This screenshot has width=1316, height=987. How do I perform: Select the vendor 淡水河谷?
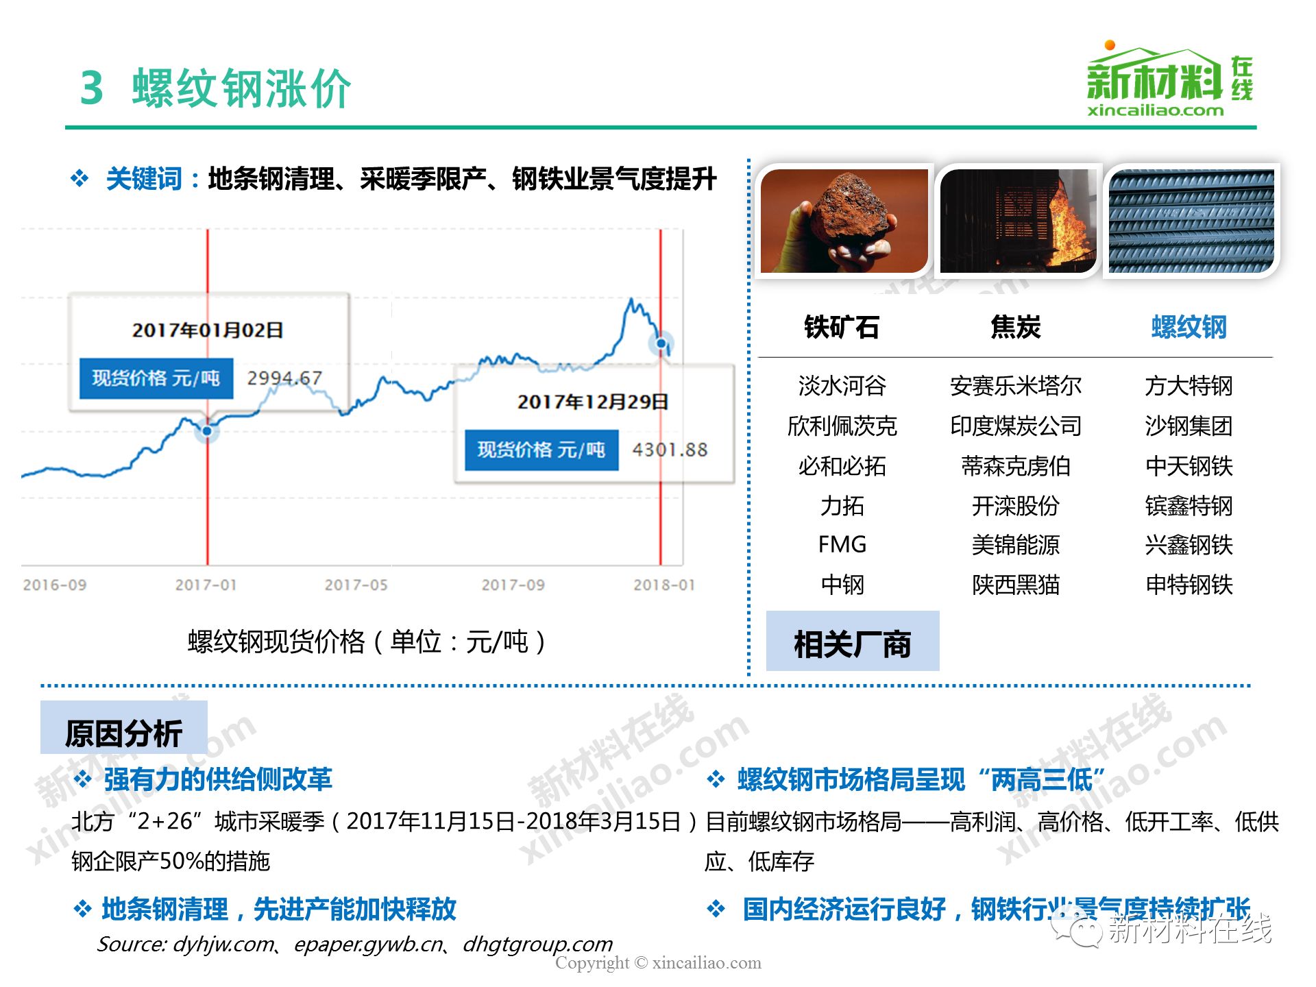842,386
